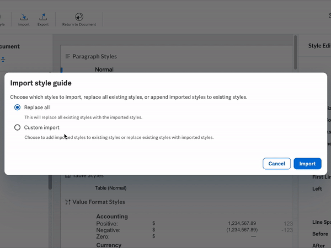Click the Export toolbar icon

pos(43,18)
